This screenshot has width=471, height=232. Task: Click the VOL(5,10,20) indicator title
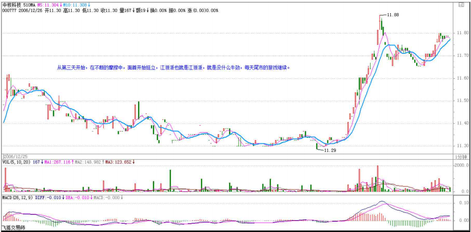pos(16,162)
